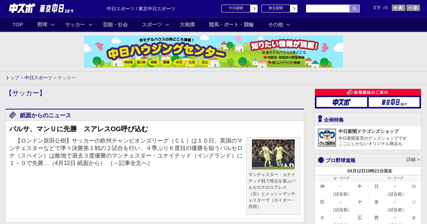
Task: Open the 野球 navigation menu
Action: click(x=42, y=25)
